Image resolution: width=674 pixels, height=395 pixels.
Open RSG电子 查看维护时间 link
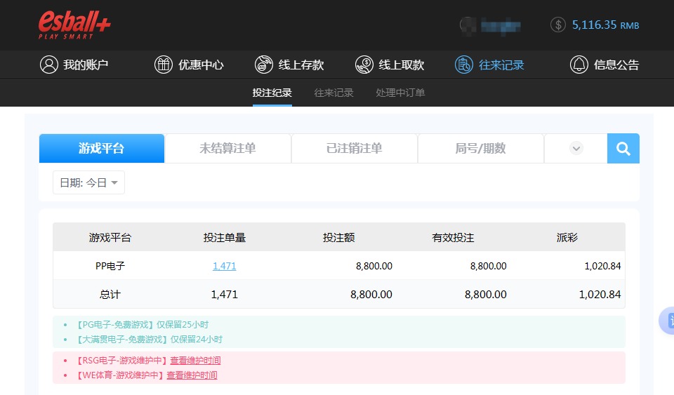tap(195, 361)
